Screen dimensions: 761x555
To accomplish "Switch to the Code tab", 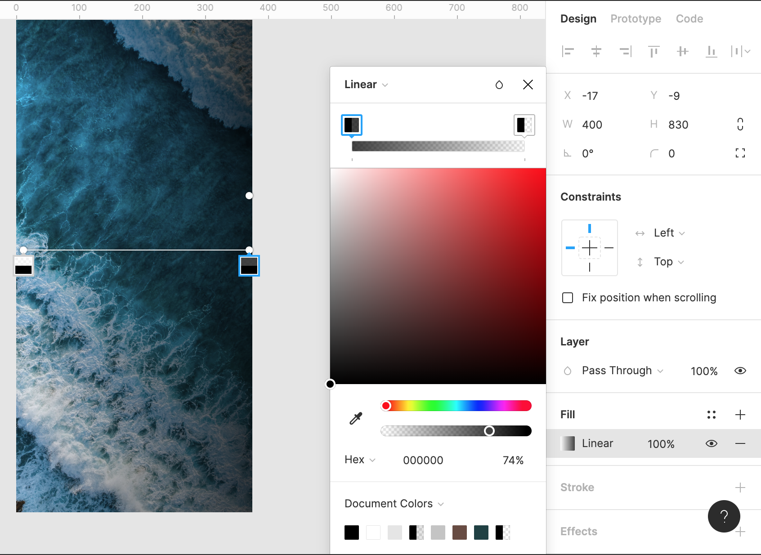I will click(689, 19).
